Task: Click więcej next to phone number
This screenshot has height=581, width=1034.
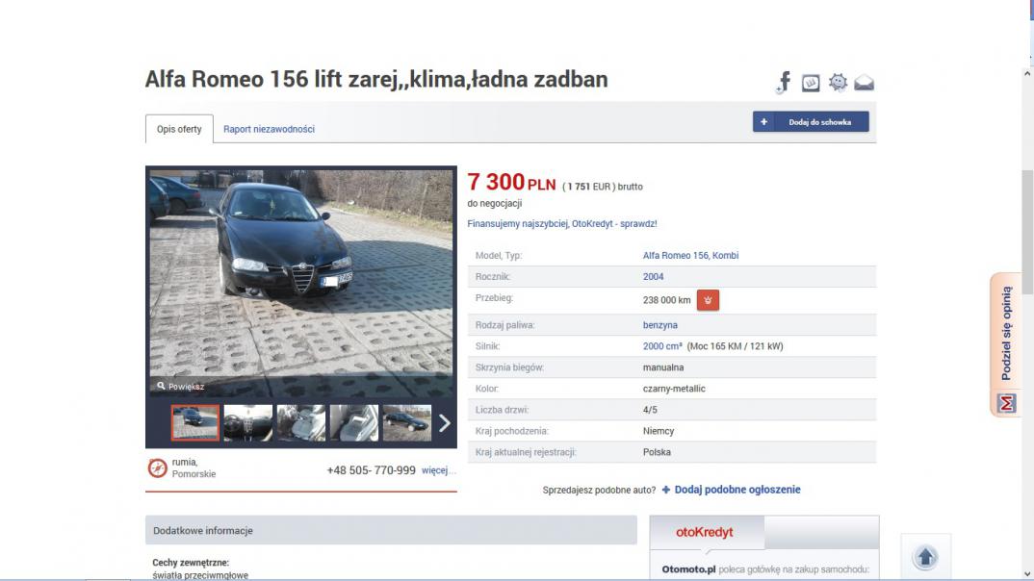Action: [x=438, y=470]
